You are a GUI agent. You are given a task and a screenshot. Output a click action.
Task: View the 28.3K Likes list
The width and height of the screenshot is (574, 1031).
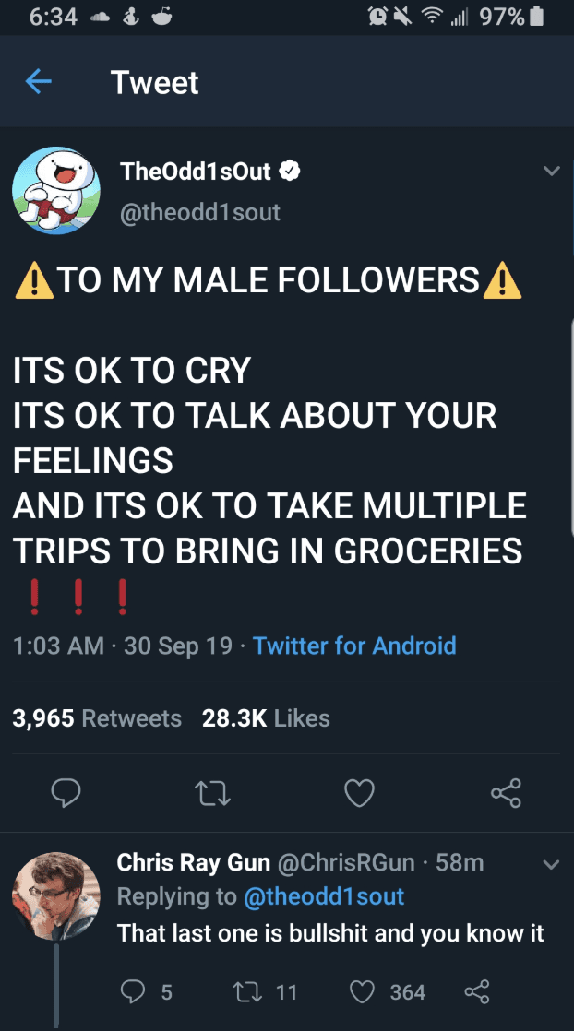click(266, 718)
